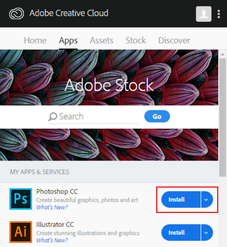
Task: Switch to the Home tab
Action: tap(35, 41)
